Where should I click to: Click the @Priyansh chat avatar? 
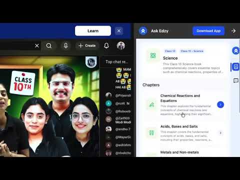tap(108, 95)
